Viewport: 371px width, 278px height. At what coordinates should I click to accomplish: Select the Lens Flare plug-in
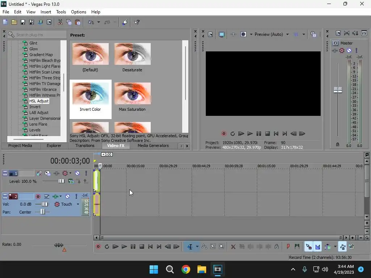point(38,124)
